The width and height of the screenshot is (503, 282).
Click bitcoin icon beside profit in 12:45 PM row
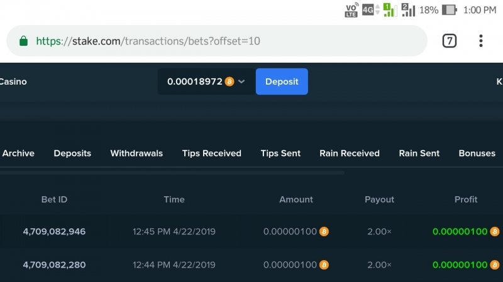[x=495, y=231]
